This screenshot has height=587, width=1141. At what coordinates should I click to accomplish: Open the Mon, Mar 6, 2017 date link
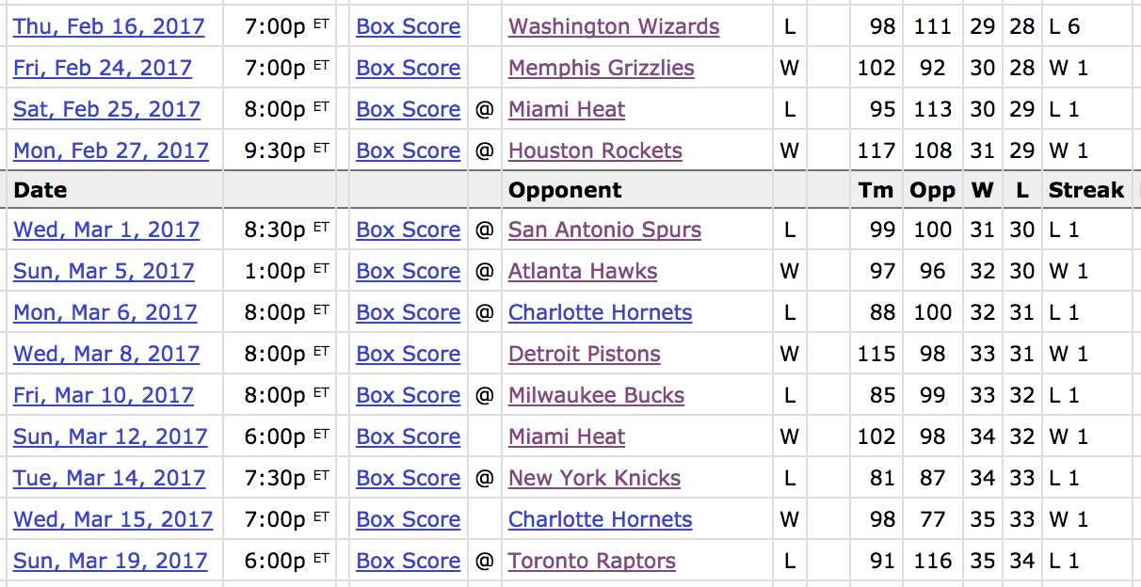[105, 312]
